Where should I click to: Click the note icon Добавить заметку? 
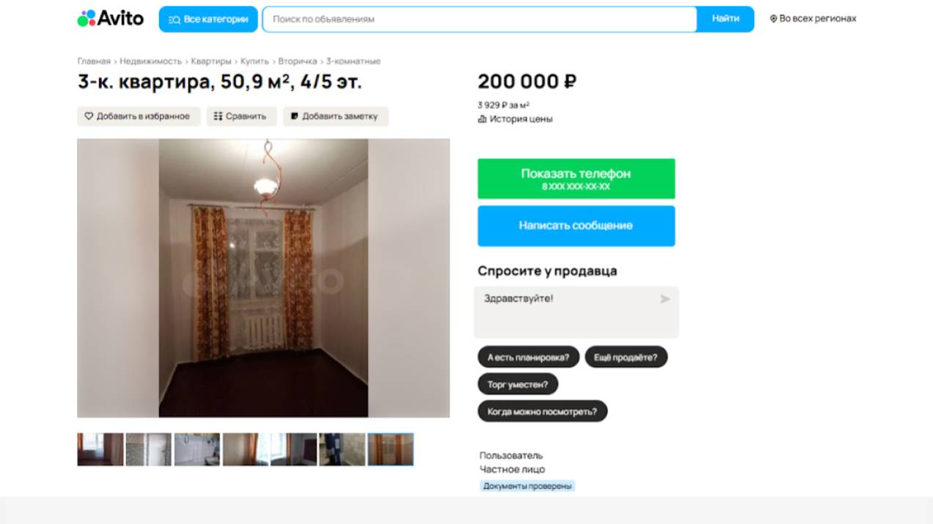tap(295, 117)
